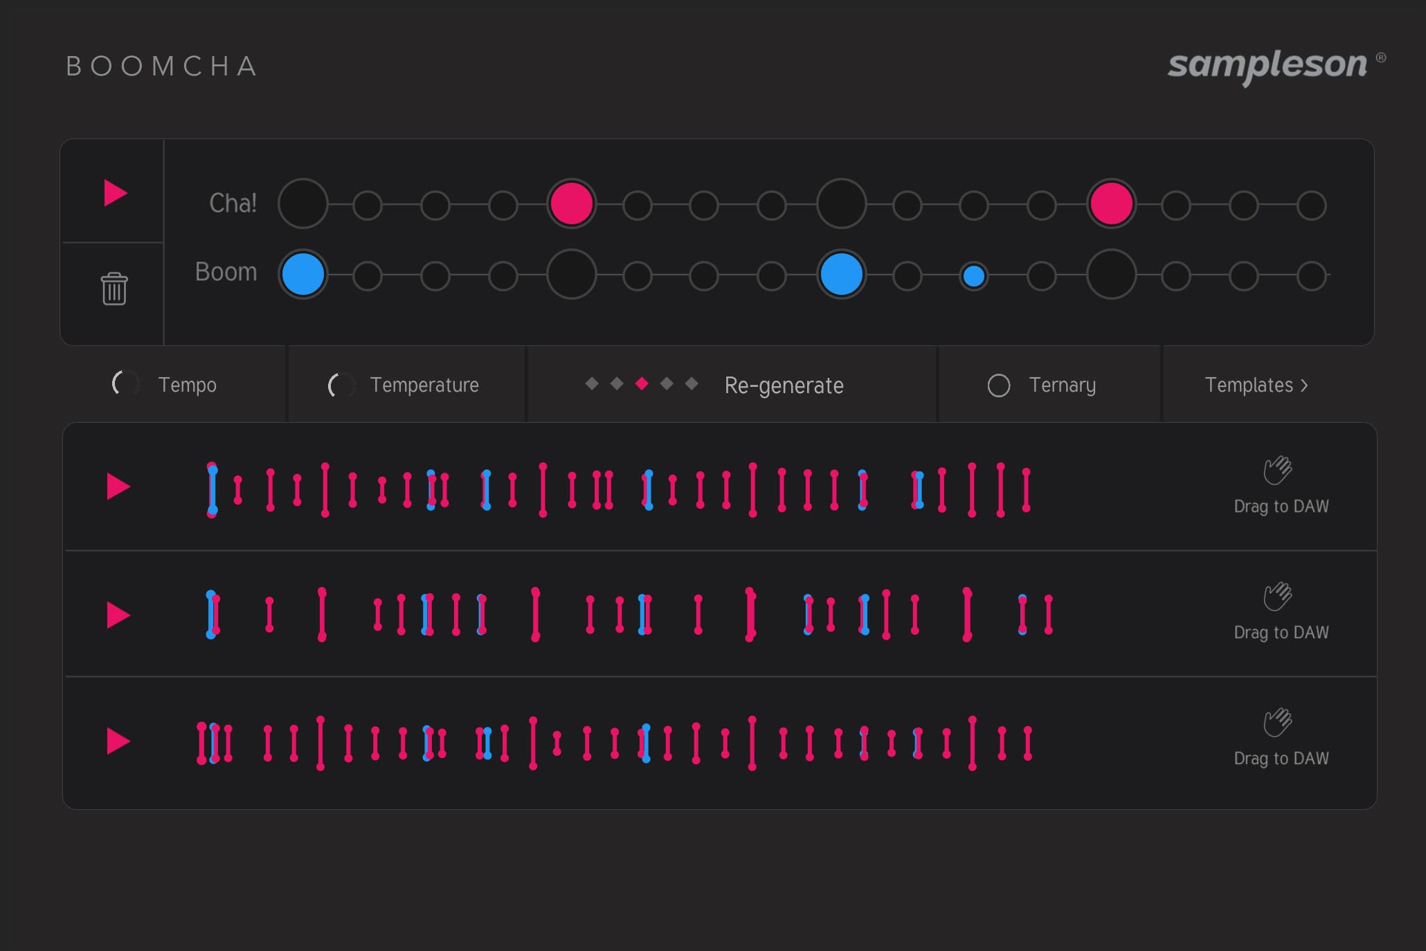Click Re-generate to create new patterns
The width and height of the screenshot is (1426, 951).
coord(783,386)
